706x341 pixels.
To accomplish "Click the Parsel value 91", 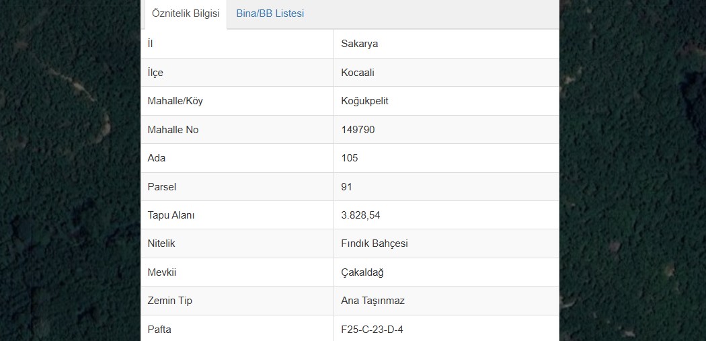I will [346, 186].
